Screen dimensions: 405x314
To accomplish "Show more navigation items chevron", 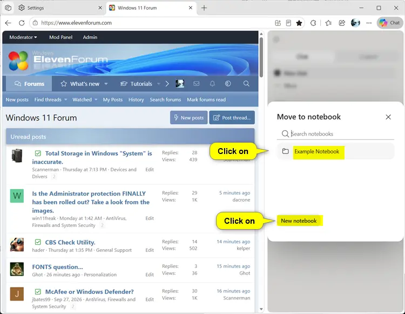I will (167, 84).
